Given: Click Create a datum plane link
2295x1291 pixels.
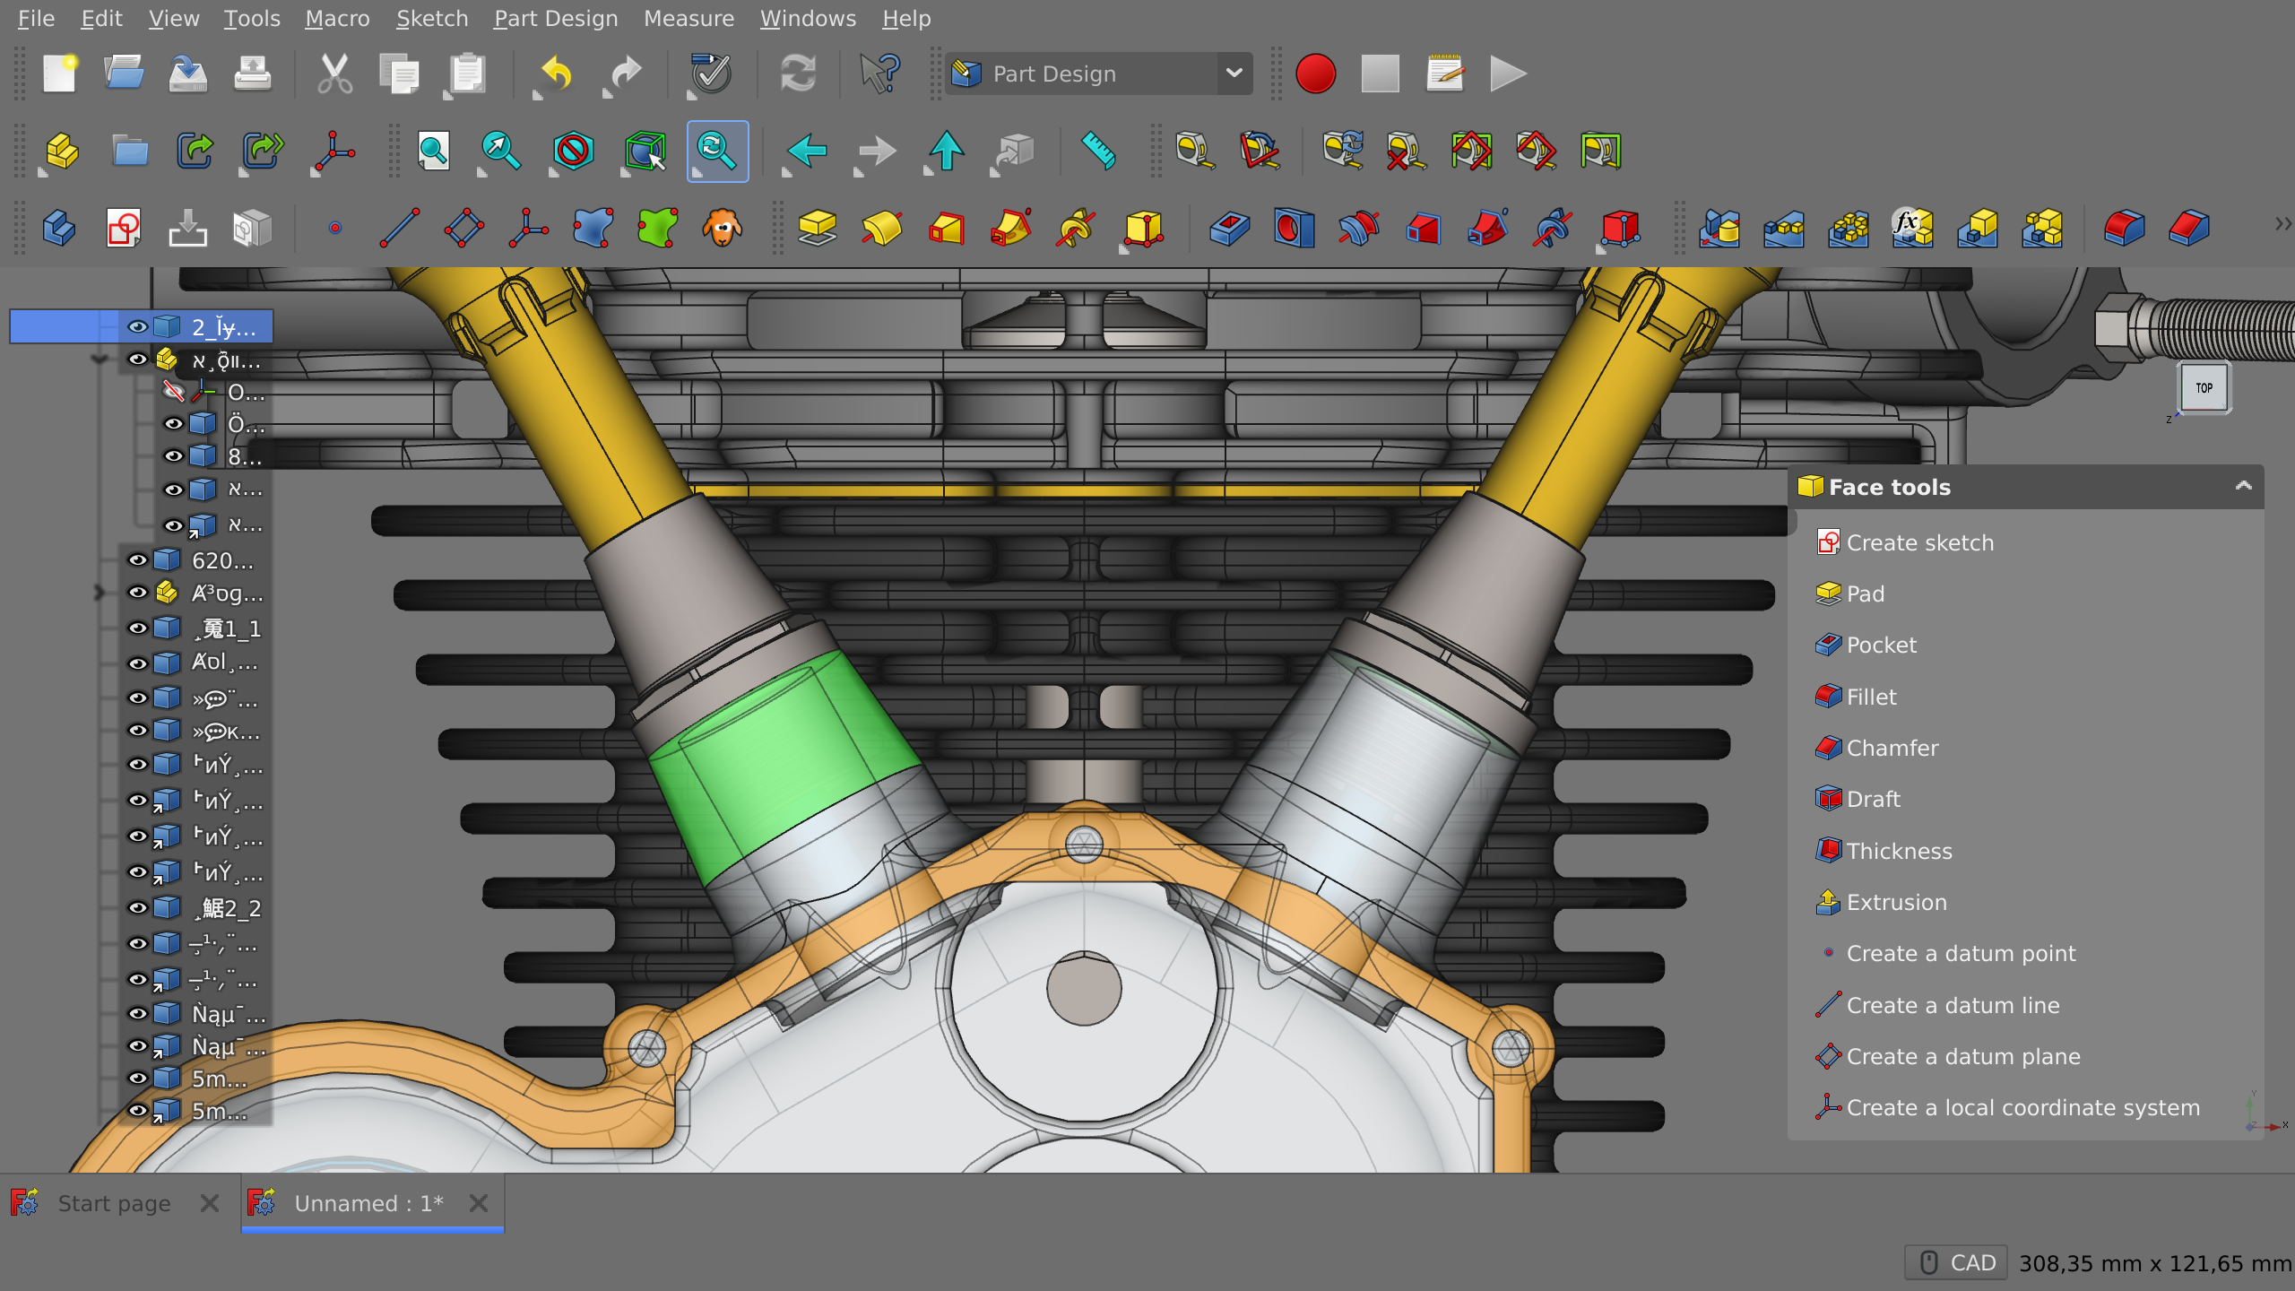Looking at the screenshot, I should coord(1962,1056).
